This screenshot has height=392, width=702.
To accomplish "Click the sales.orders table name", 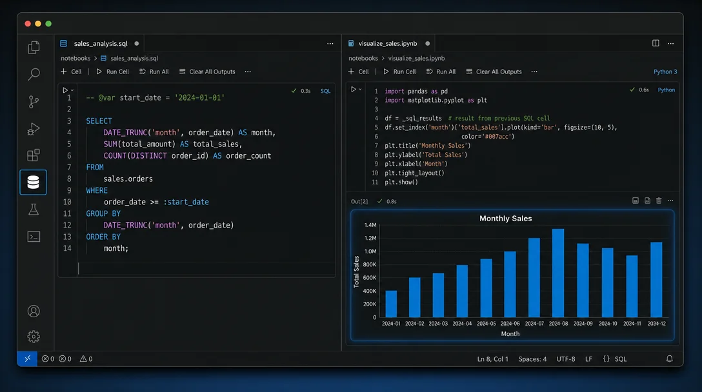I will 128,179.
